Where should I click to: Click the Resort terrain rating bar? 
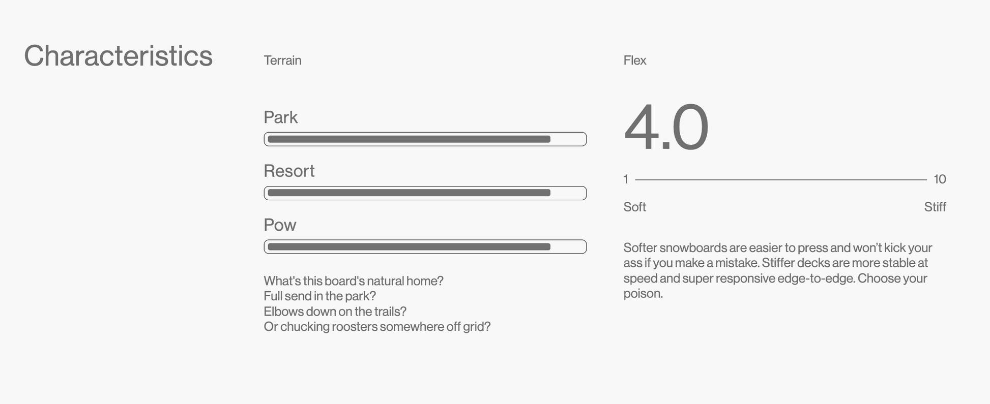click(425, 193)
